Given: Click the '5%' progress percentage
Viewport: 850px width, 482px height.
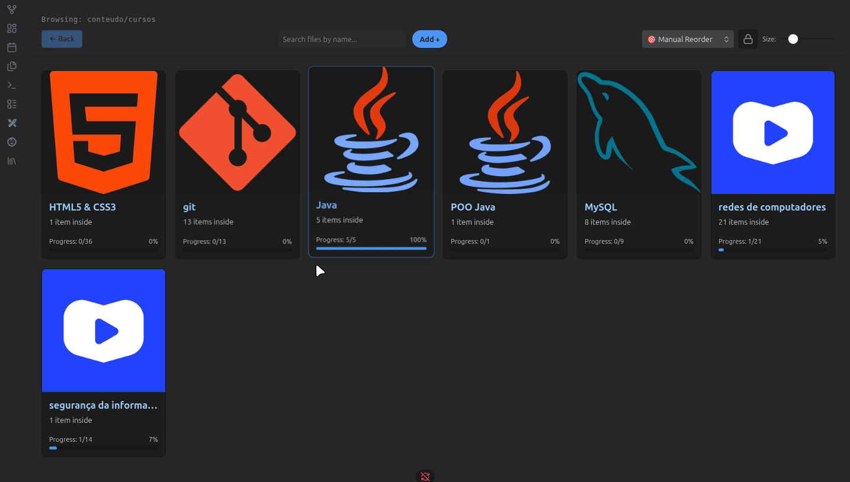Looking at the screenshot, I should [823, 241].
